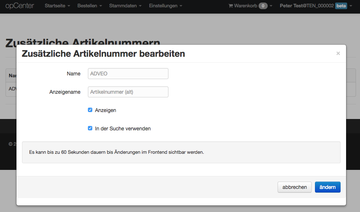Click the Name field showing ADVEO

[128, 73]
